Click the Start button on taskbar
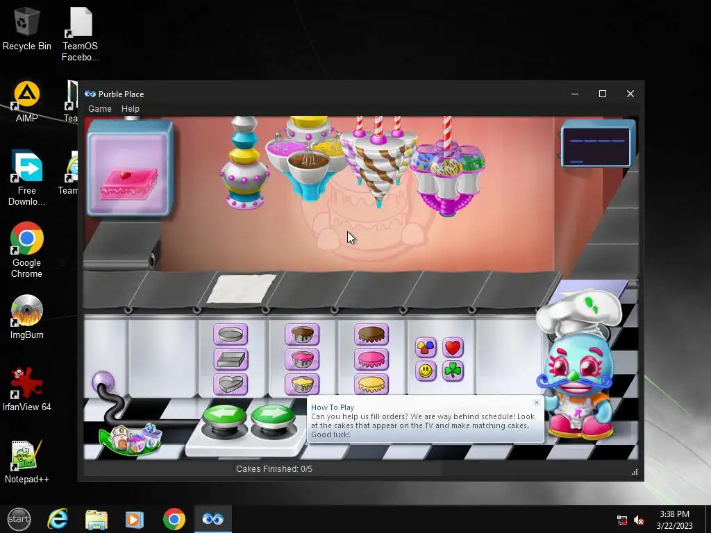This screenshot has height=533, width=711. (19, 519)
